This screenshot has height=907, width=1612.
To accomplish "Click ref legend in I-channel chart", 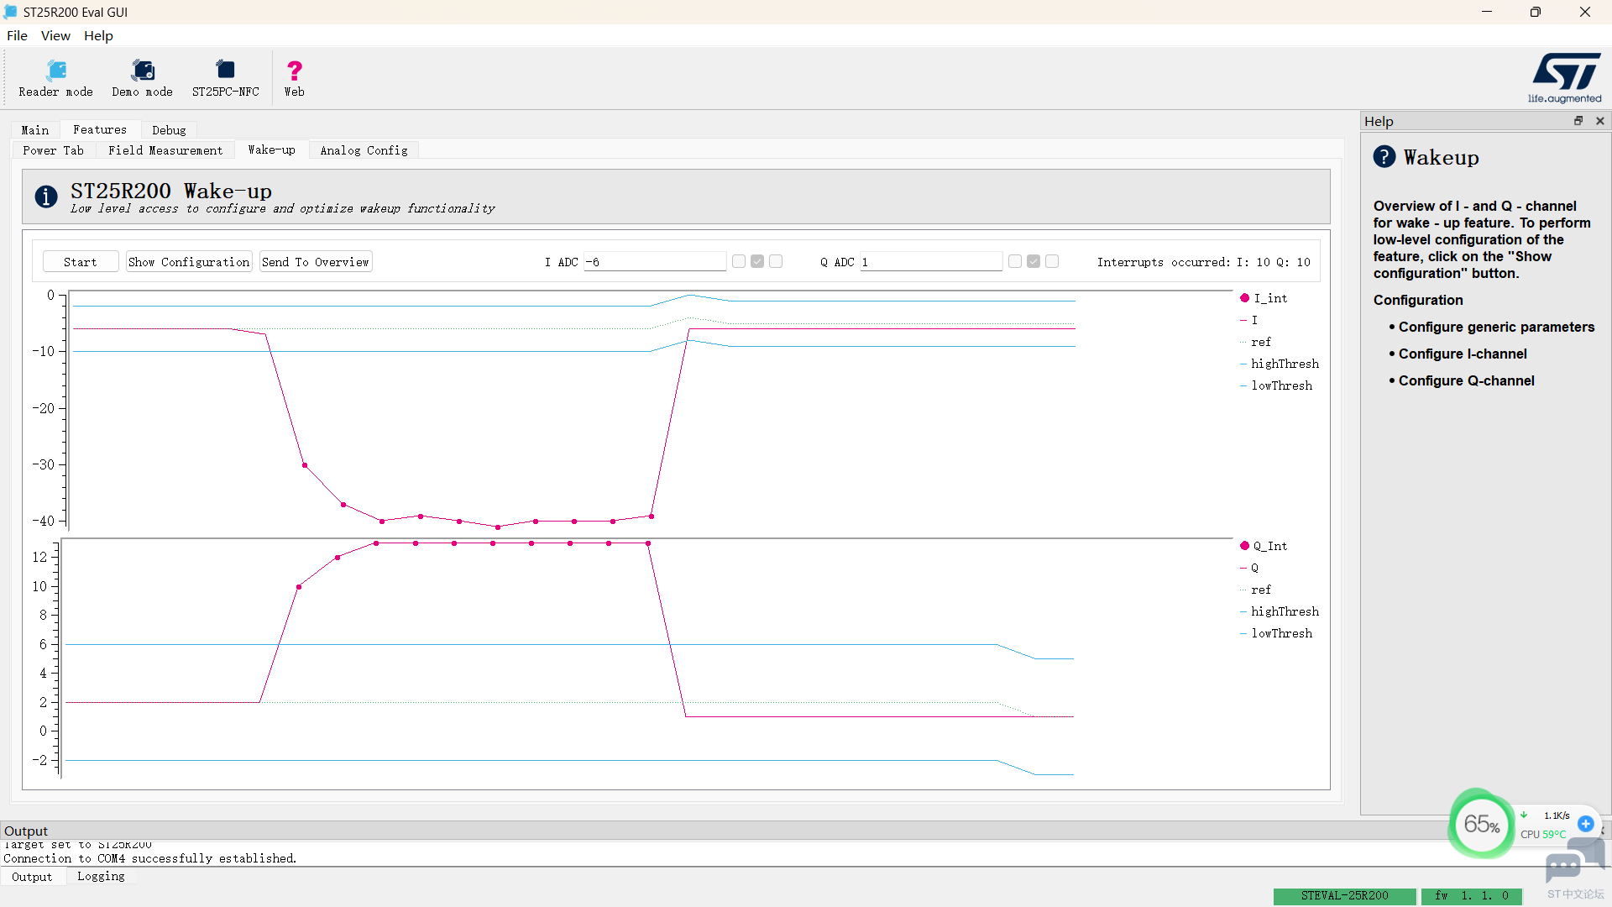I will (1256, 342).
